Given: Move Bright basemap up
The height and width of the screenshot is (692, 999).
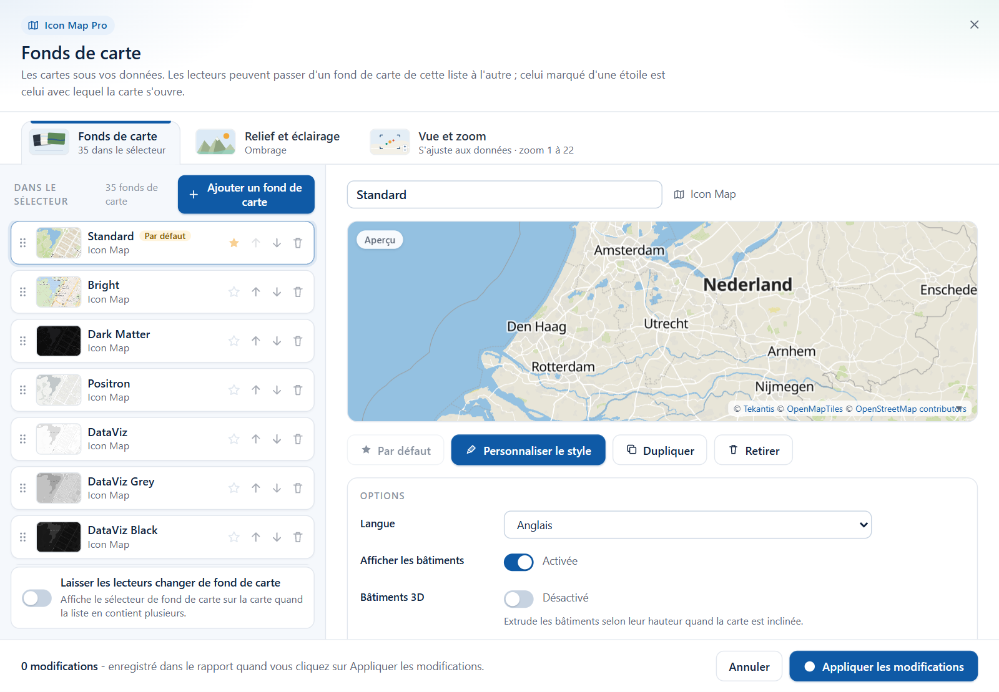Looking at the screenshot, I should pyautogui.click(x=256, y=292).
